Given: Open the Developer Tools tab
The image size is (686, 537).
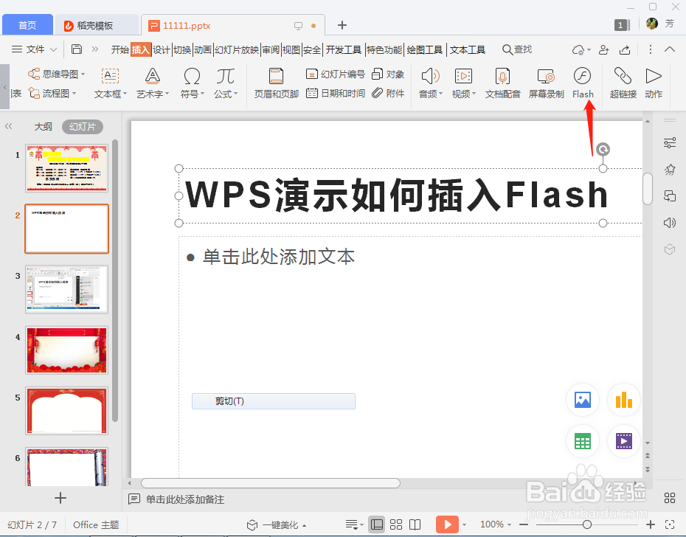Looking at the screenshot, I should coord(344,50).
